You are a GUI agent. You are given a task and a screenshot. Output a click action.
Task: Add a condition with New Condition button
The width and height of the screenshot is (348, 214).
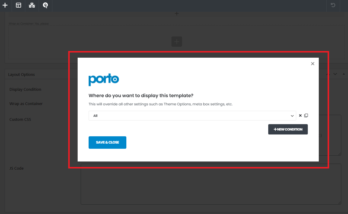click(288, 129)
